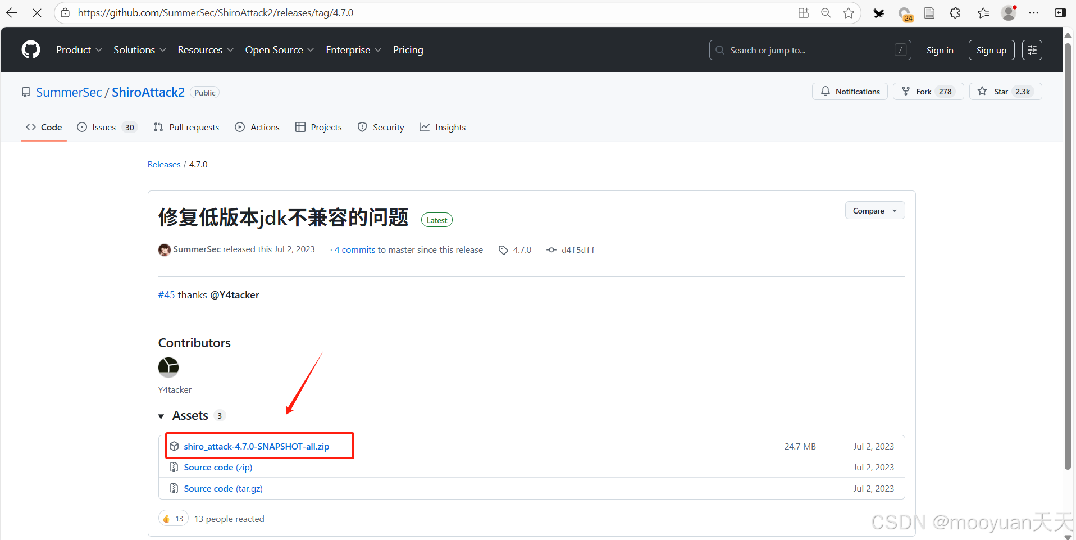This screenshot has width=1076, height=540.
Task: Open @Y4tacker mention link
Action: [235, 295]
